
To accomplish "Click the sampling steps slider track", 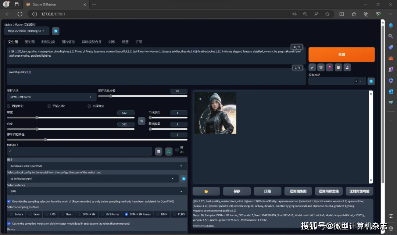I will pos(143,96).
